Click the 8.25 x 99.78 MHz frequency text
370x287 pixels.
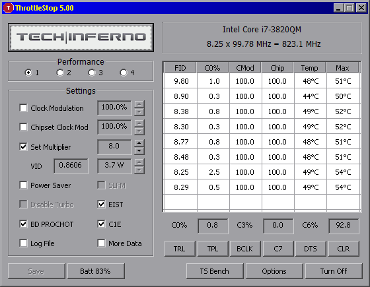264,44
